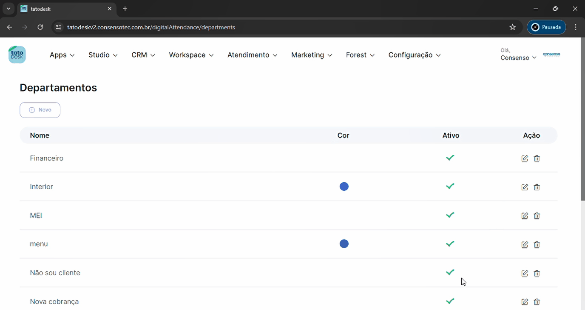Screen dimensions: 585x310
Task: Delete the Interior department via trash icon
Action: click(537, 187)
